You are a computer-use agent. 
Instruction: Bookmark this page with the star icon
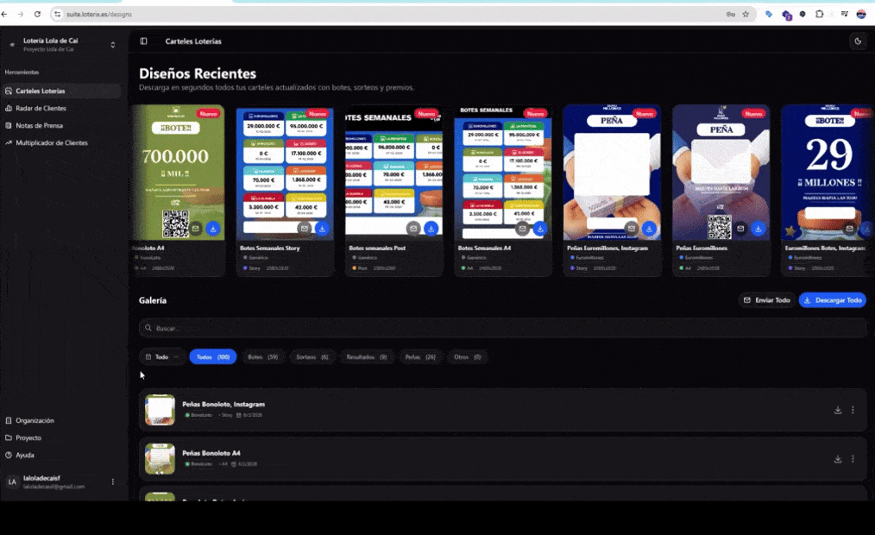click(x=746, y=15)
